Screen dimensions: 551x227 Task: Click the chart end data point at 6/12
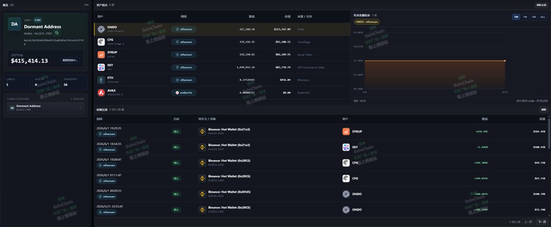(505, 61)
